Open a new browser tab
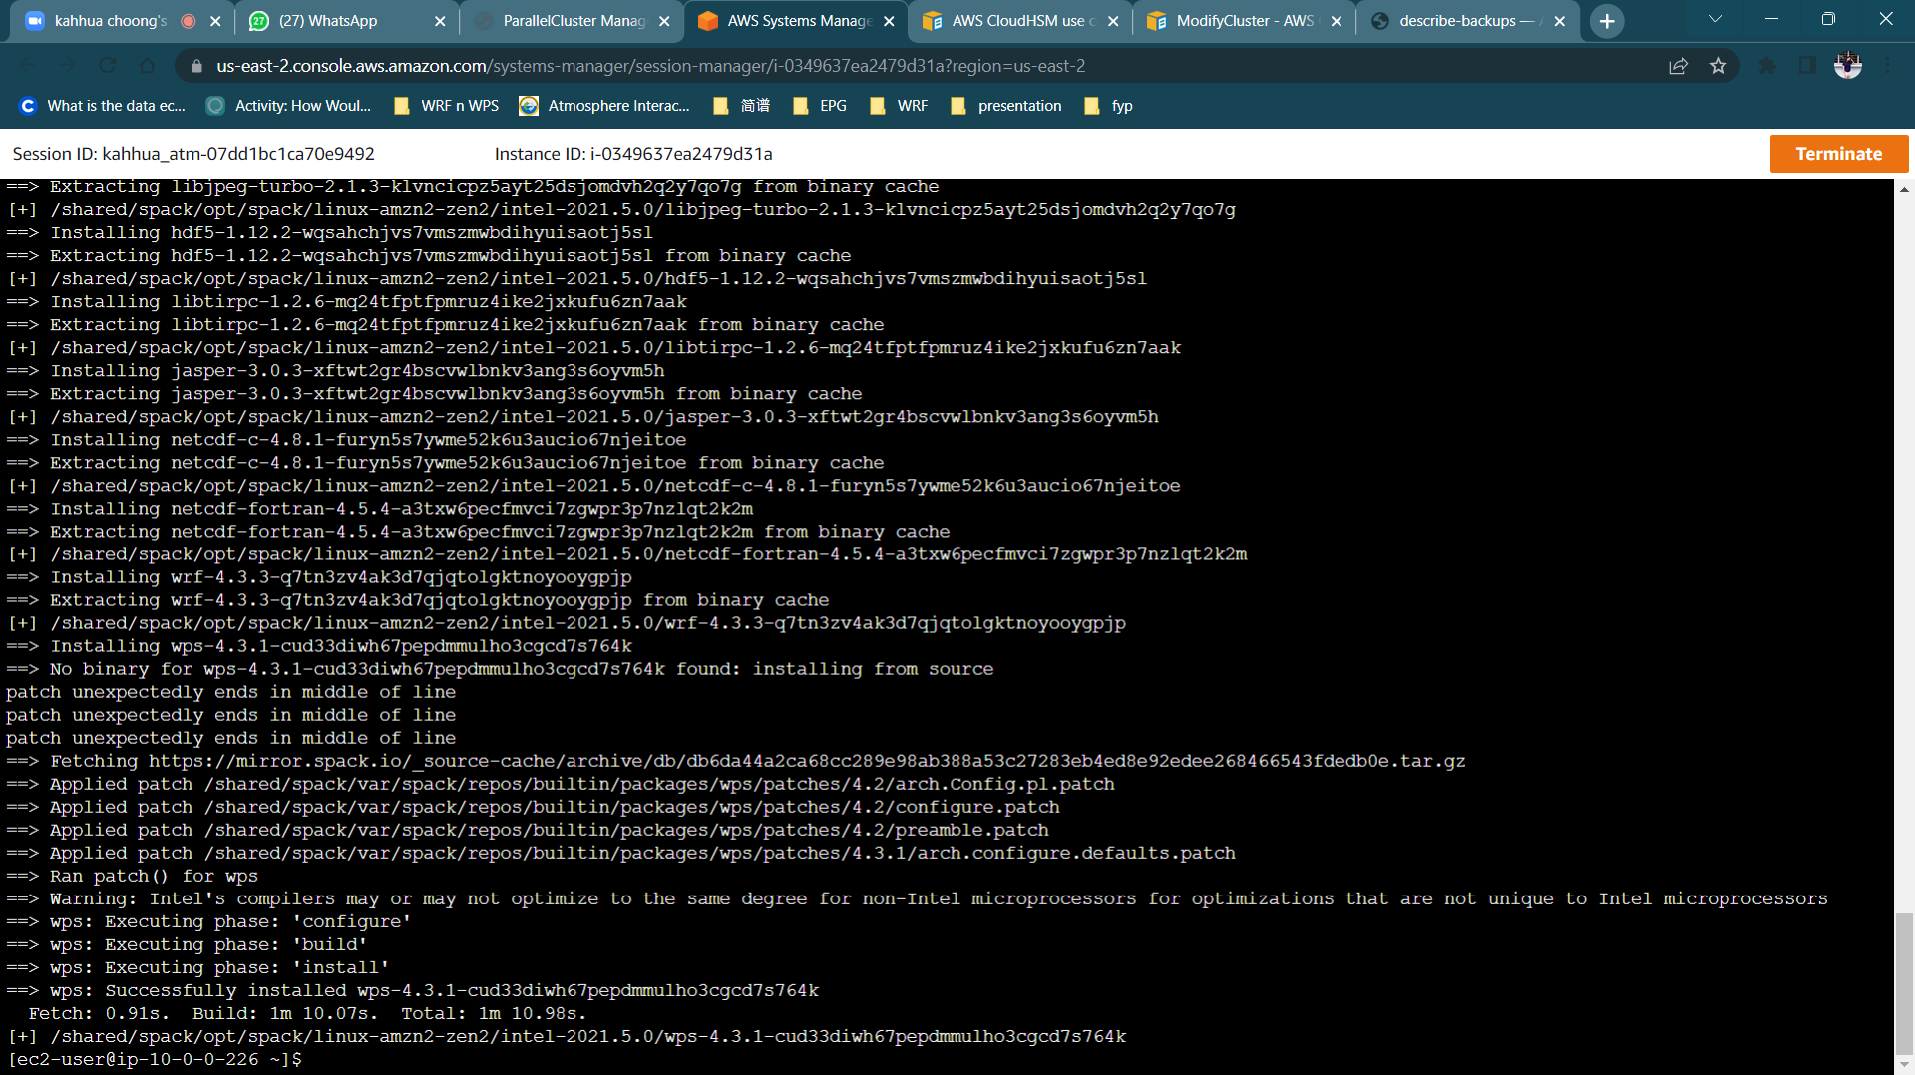 click(x=1606, y=21)
